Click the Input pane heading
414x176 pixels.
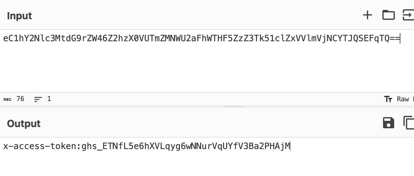(x=20, y=15)
